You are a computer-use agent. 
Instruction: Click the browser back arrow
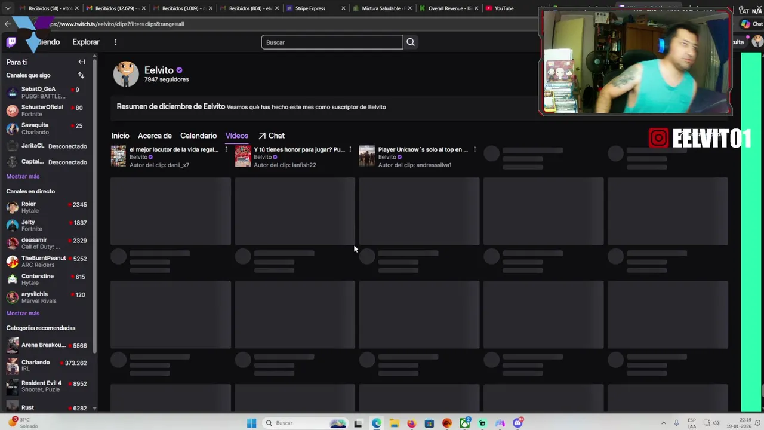coord(7,24)
